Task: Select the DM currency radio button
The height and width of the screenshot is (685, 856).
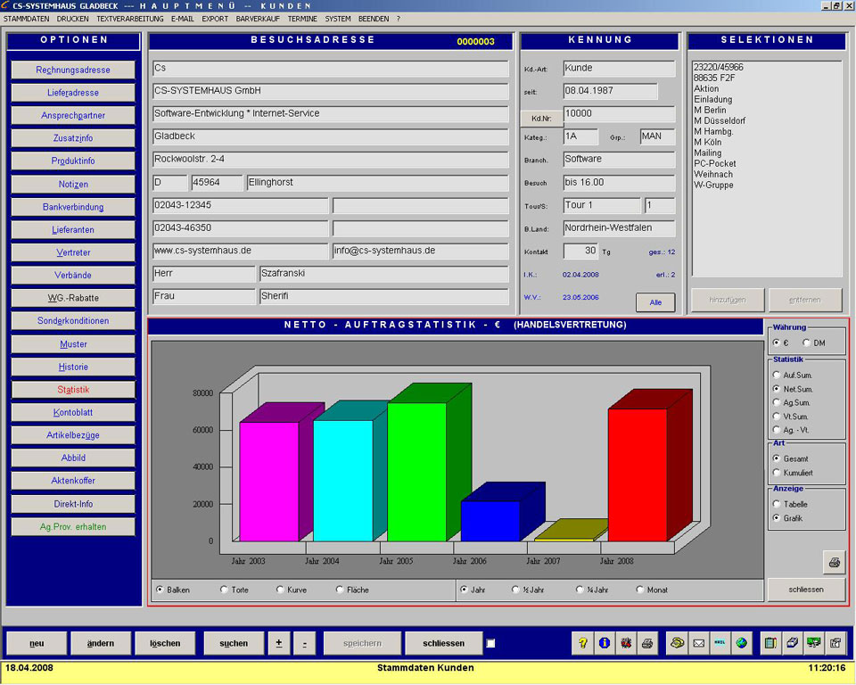Action: point(808,342)
